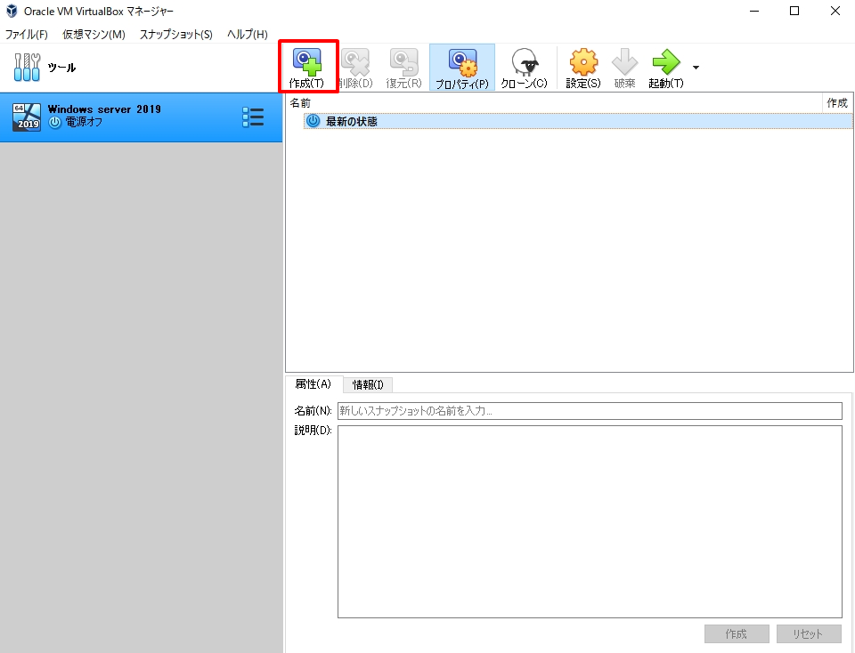Click the 名前 column header
The height and width of the screenshot is (653, 855).
(x=553, y=103)
